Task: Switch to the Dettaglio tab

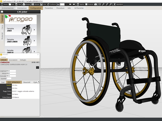Action: pyautogui.click(x=23, y=60)
